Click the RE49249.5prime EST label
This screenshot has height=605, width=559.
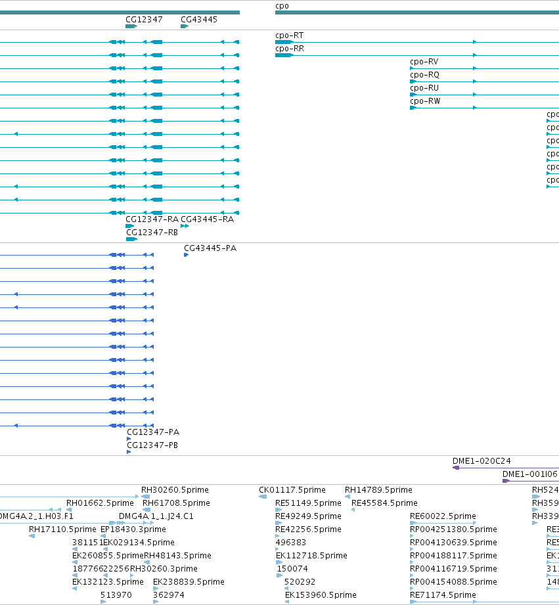[x=308, y=516]
